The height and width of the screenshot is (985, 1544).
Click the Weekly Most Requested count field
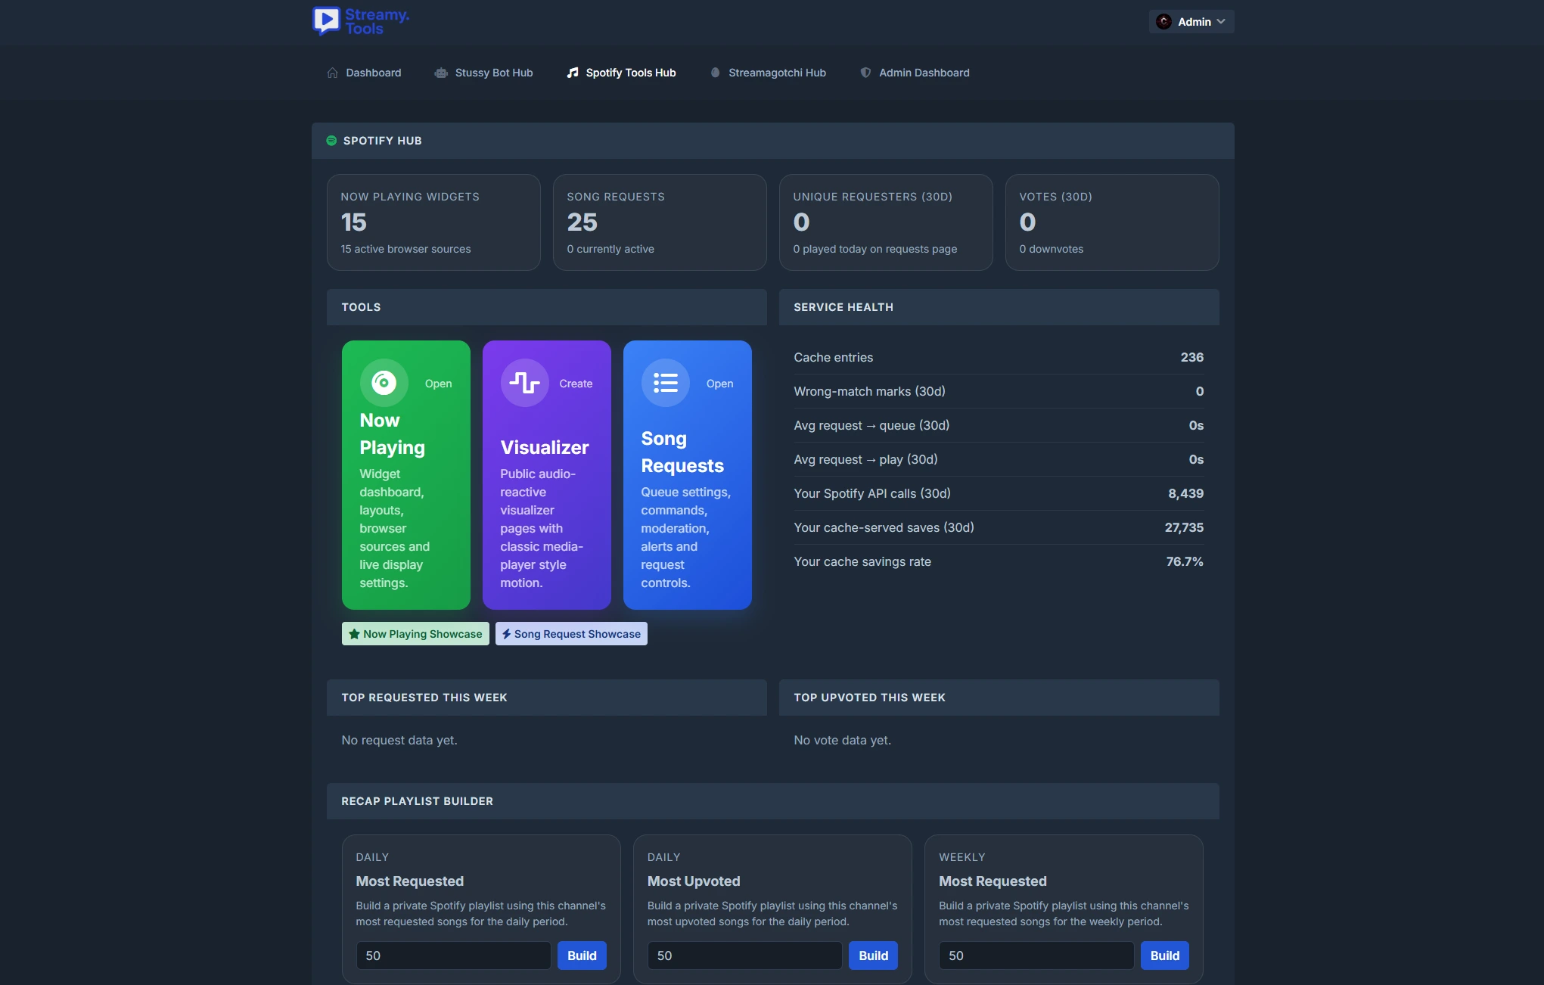[x=1036, y=955]
